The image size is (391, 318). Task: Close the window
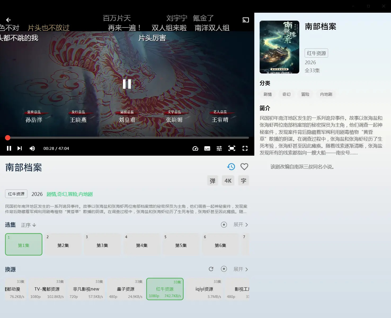384,6
